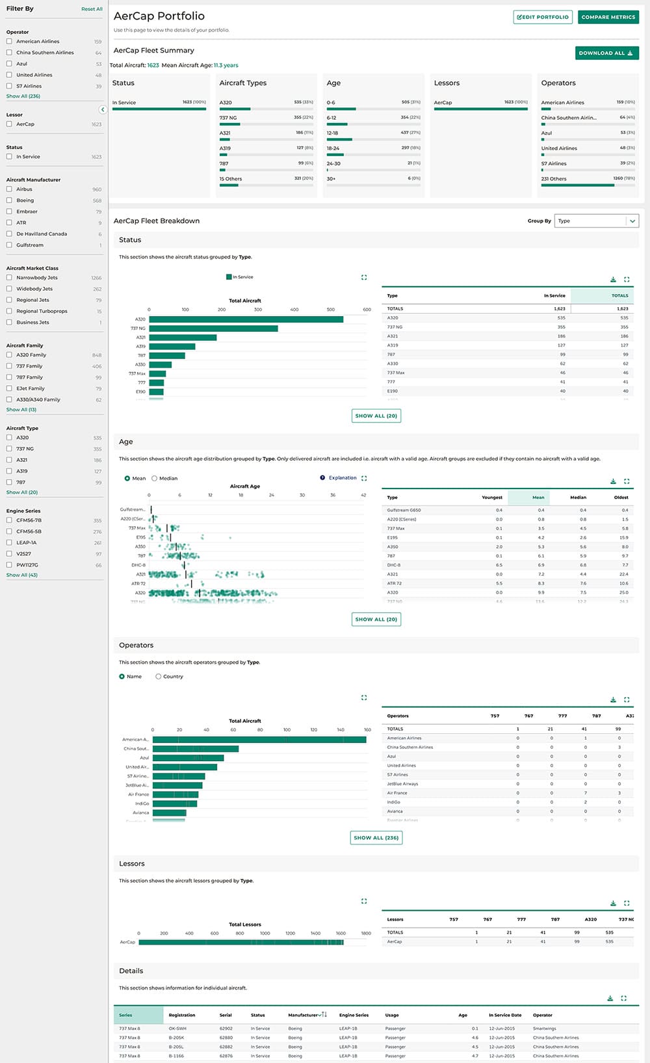Check the Widebody Jets filter
Screen dimensions: 650x1063
point(9,288)
